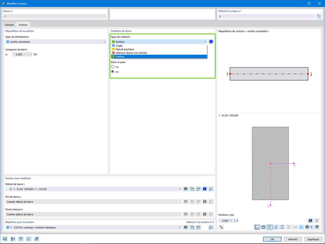Click the Appliquer button
Screen dimensions: 325x244
313,239
